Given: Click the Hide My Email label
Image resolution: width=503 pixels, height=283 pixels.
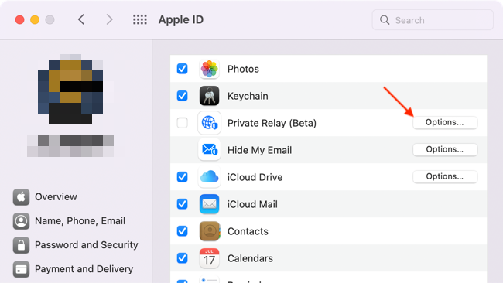Looking at the screenshot, I should [x=259, y=150].
